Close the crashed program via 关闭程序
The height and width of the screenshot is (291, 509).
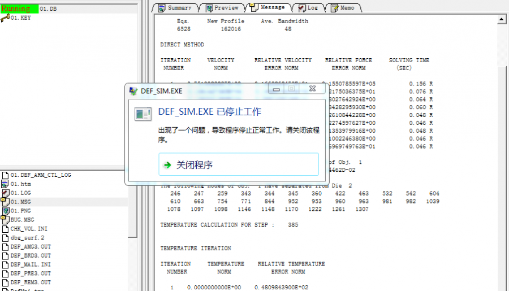point(239,164)
